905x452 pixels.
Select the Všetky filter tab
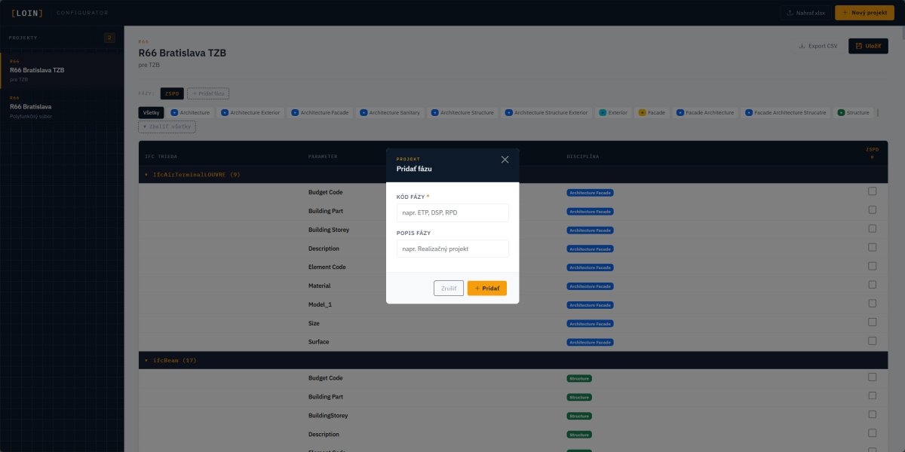(x=151, y=112)
